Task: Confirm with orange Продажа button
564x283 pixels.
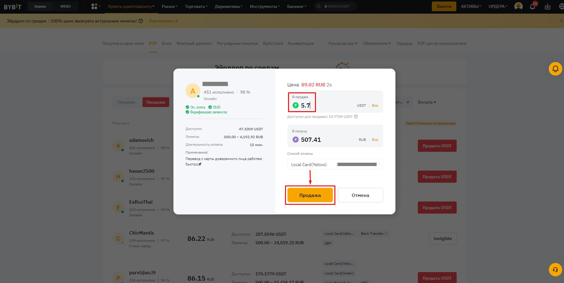Action: [310, 195]
